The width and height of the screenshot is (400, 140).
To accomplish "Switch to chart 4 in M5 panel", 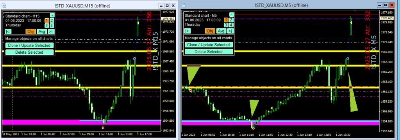I will 231,25.
